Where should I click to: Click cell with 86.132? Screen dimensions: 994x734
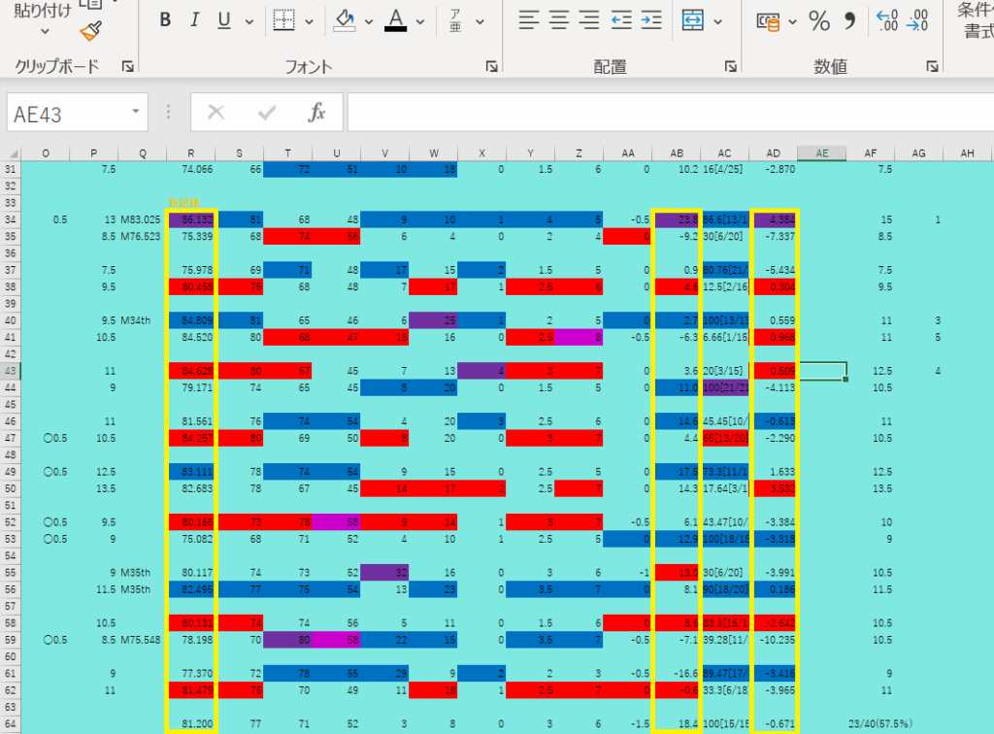(x=191, y=219)
